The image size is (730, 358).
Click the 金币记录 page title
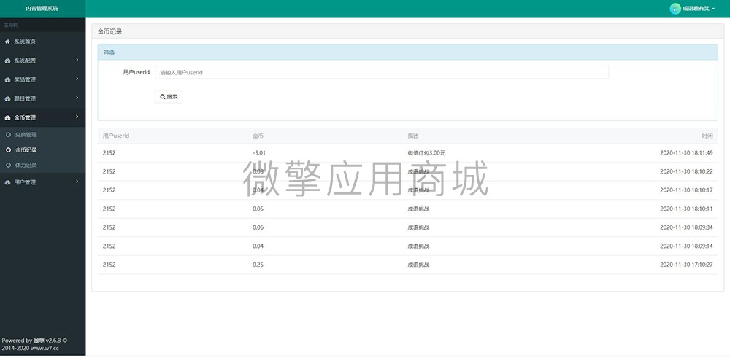(110, 31)
